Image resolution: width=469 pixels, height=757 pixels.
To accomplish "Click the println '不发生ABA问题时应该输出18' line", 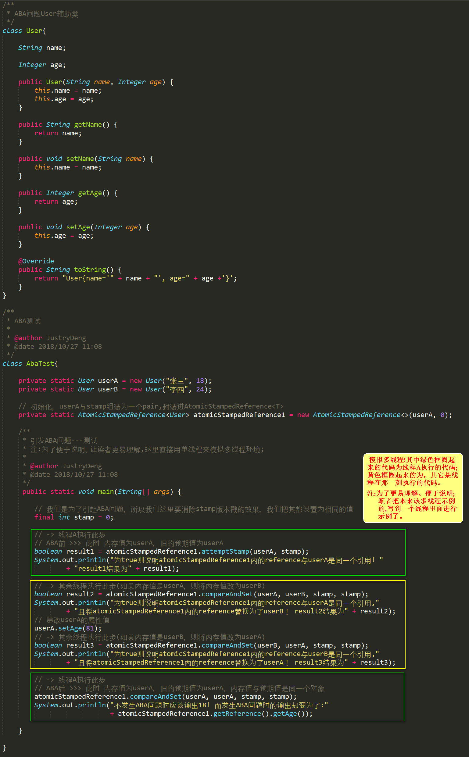I will (x=181, y=705).
